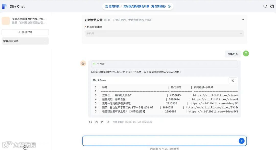The height and width of the screenshot is (150, 276).
Task: Give the reply a thumbs up
Action: click(x=102, y=122)
